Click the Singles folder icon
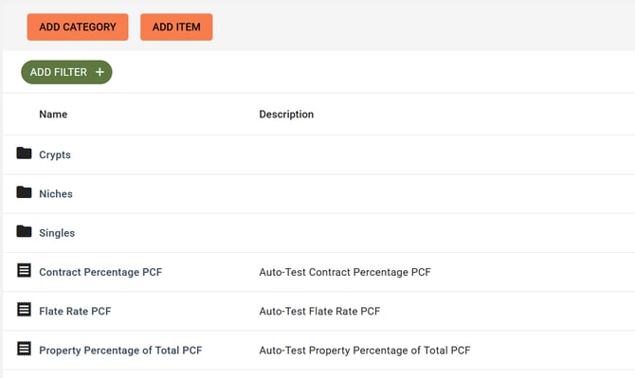635x378 pixels. point(24,231)
